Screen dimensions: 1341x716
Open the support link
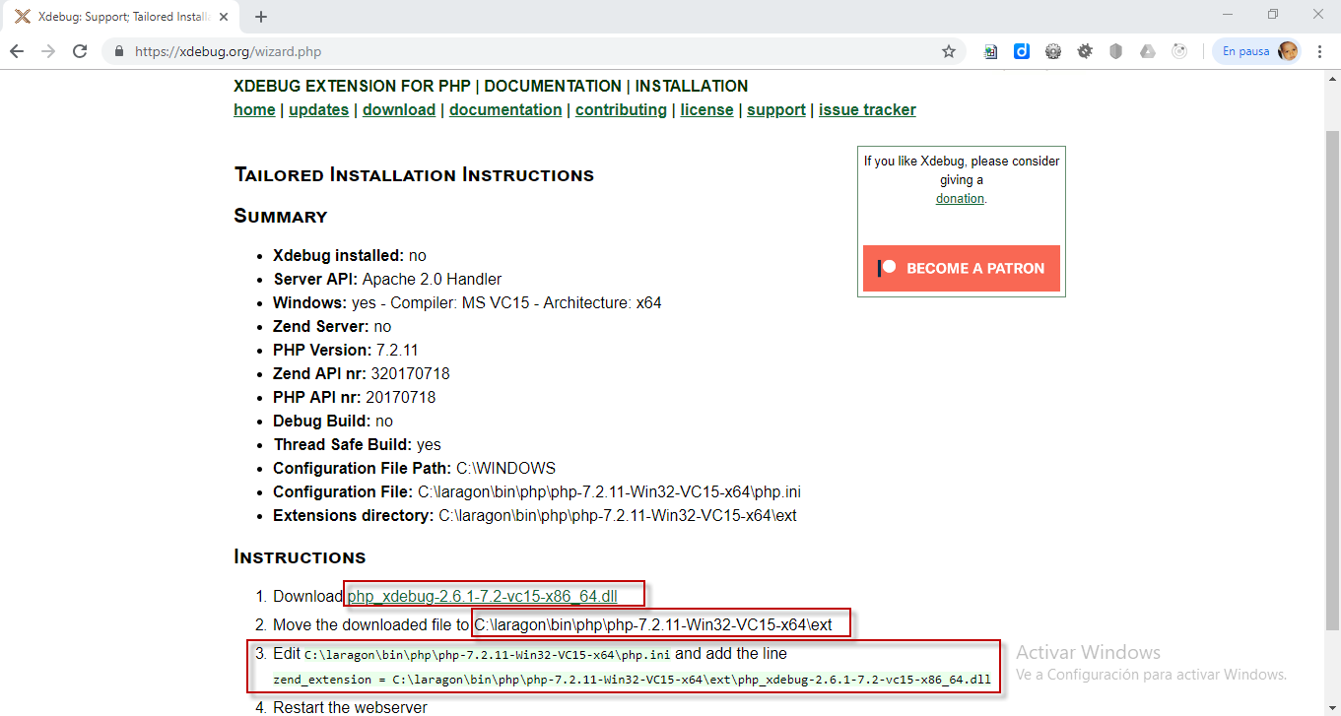point(776,110)
